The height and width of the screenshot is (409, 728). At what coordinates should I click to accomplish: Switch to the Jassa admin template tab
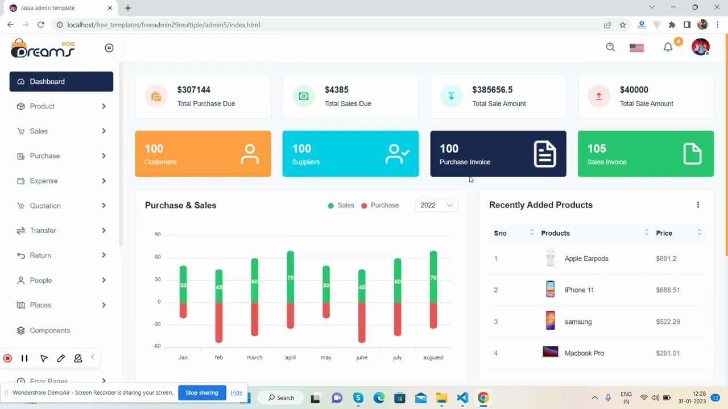click(60, 8)
